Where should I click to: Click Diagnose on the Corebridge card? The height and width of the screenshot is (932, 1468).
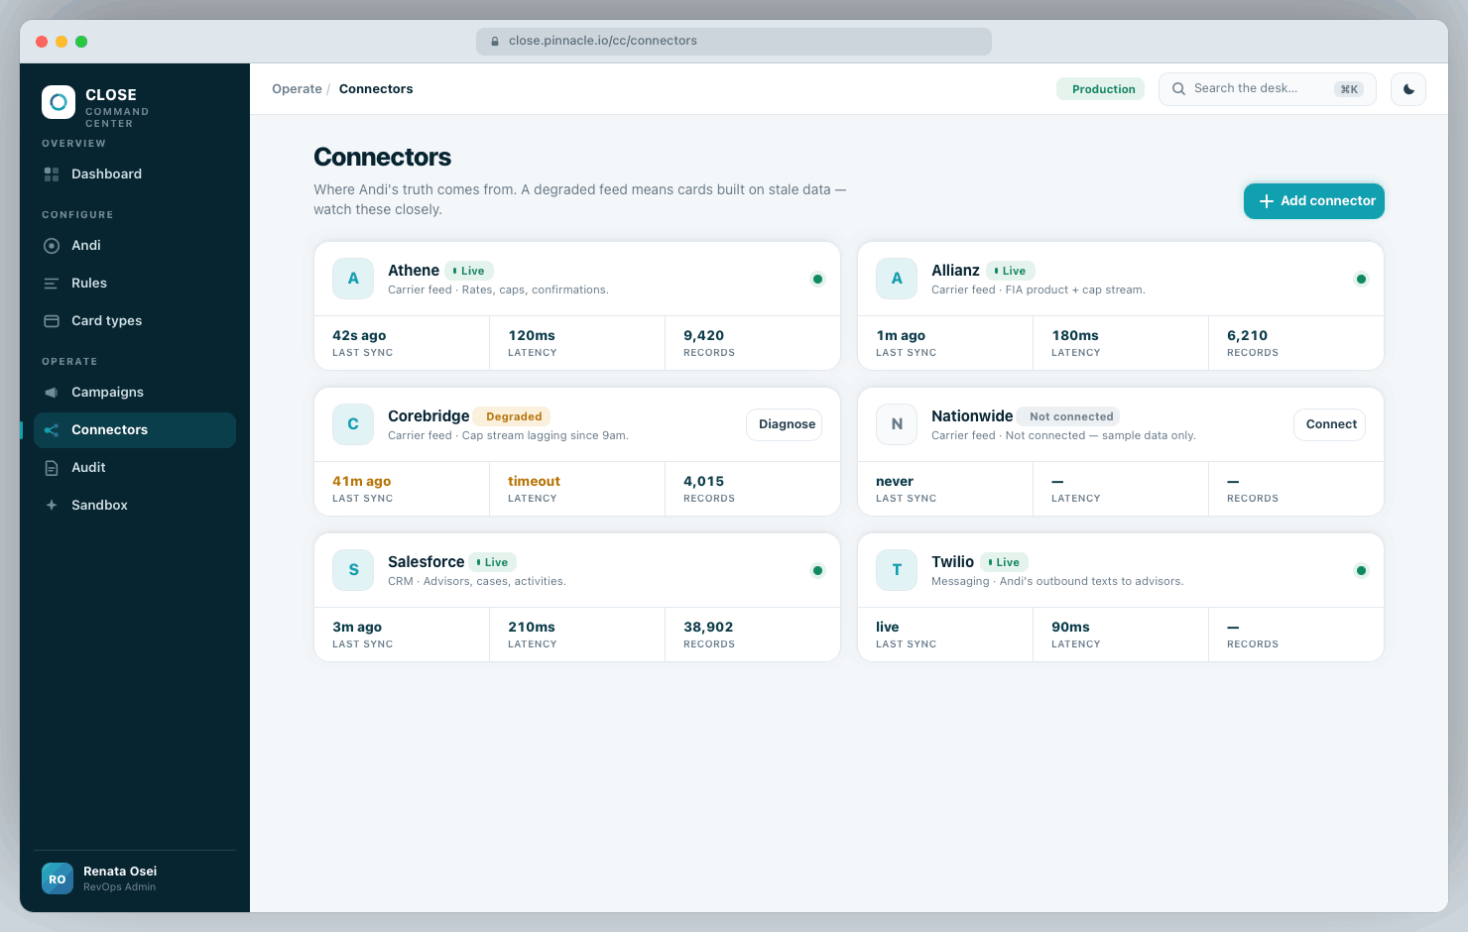click(784, 424)
